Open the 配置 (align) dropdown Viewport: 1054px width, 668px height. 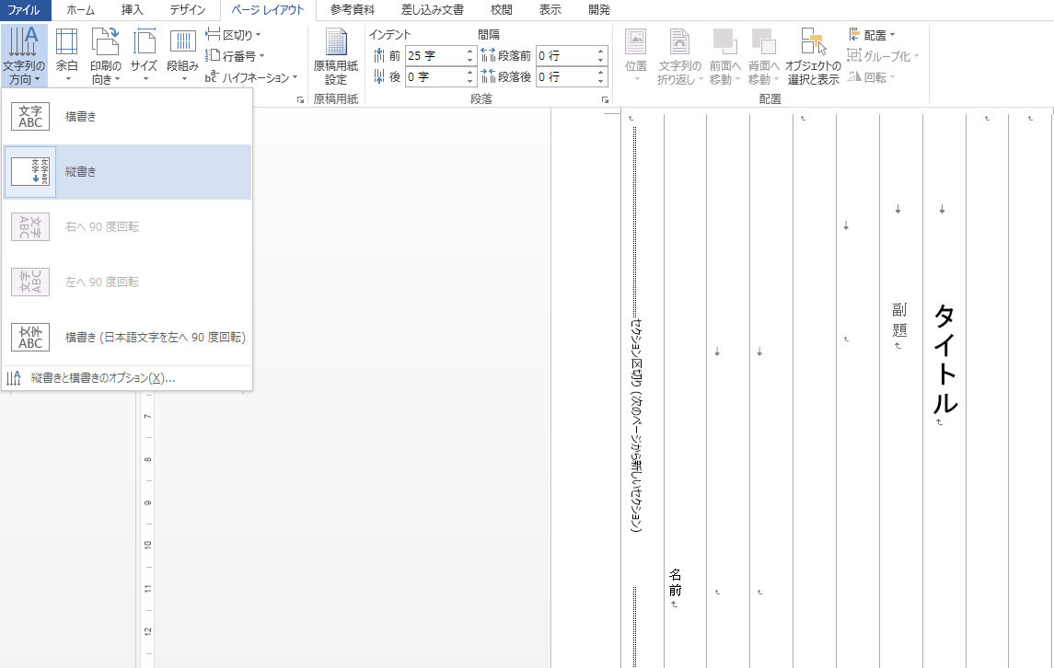tap(870, 35)
